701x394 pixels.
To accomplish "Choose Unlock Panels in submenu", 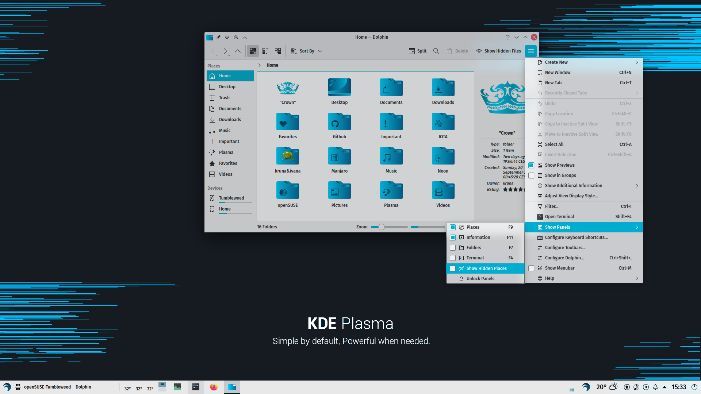I will (x=485, y=279).
